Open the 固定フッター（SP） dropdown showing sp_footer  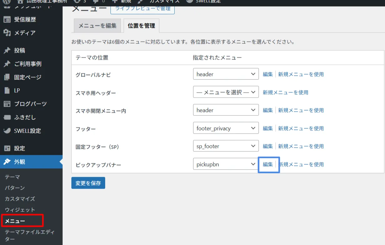[x=226, y=146]
